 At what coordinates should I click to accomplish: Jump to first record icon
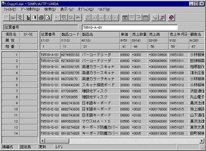point(94,17)
